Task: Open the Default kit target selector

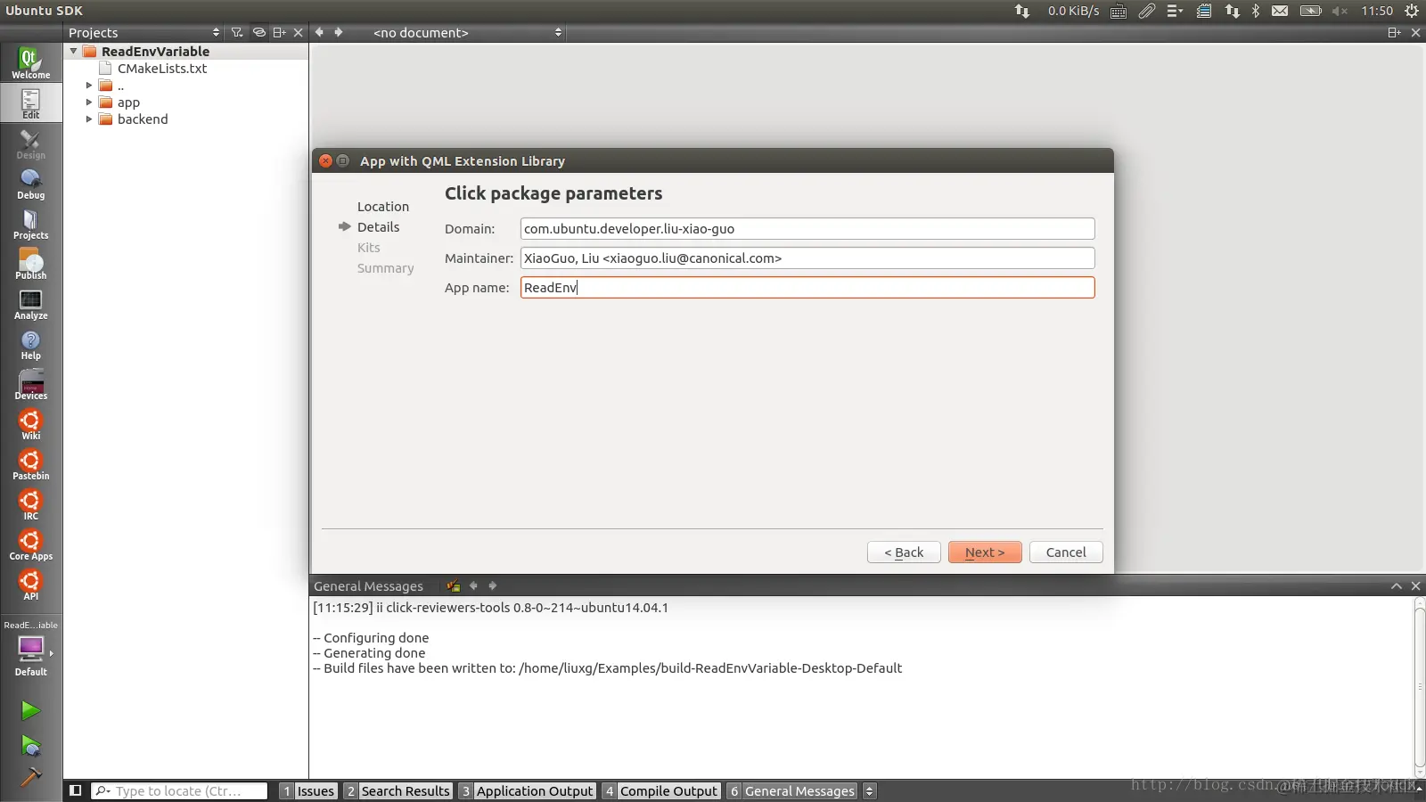Action: pos(30,649)
